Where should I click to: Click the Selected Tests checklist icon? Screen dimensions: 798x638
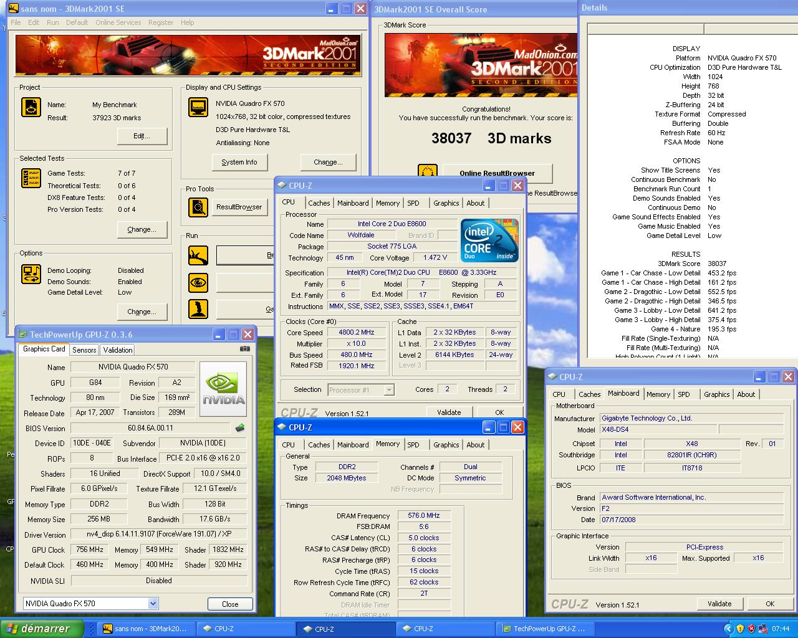click(31, 178)
